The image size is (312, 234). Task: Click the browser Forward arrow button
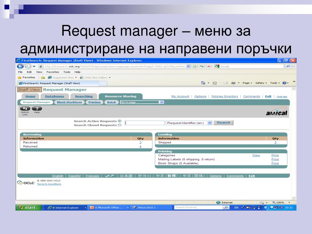tap(28, 66)
